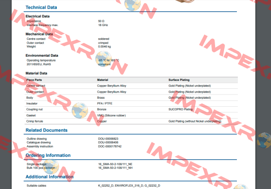Select the DOU-00006823 outline drawing number
The height and width of the screenshot is (189, 271).
[x=108, y=139]
